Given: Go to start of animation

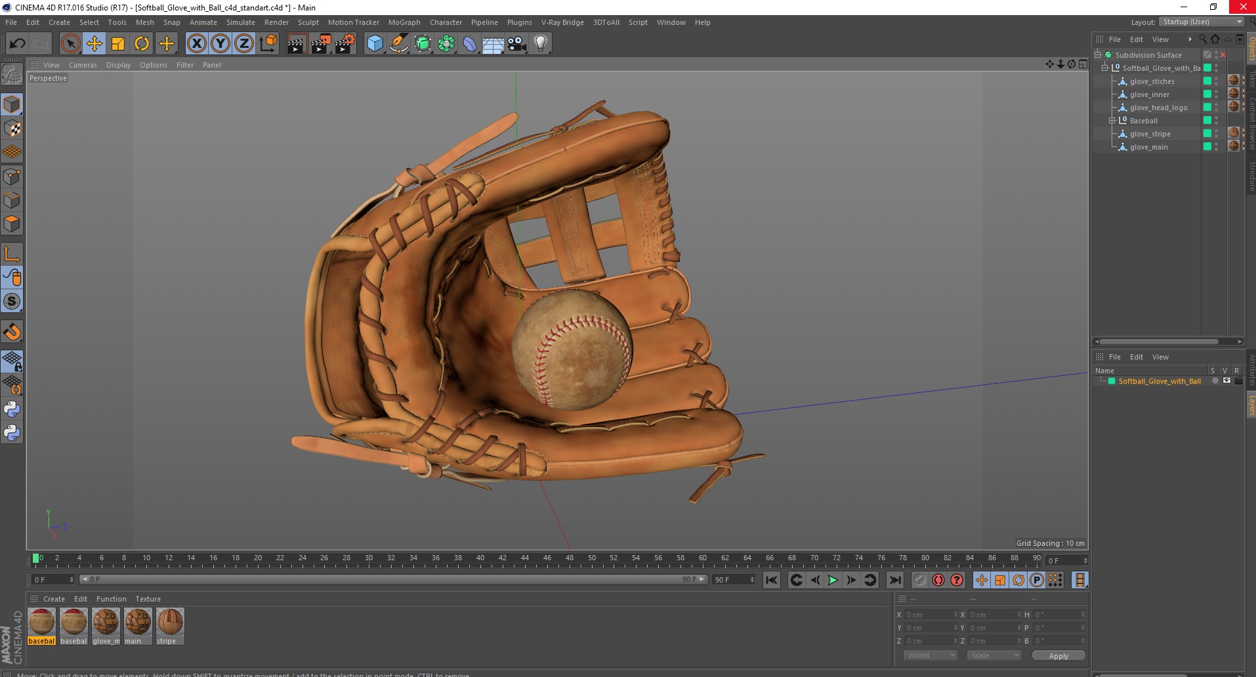Looking at the screenshot, I should [772, 580].
